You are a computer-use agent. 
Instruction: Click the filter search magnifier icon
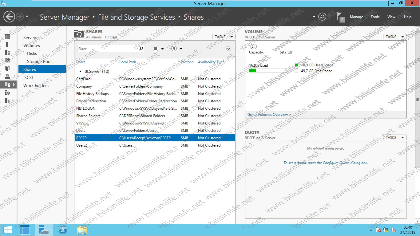coord(141,49)
